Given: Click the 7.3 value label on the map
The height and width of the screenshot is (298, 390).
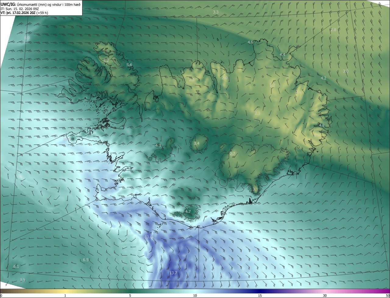Looking at the screenshot, I should 22,280.
